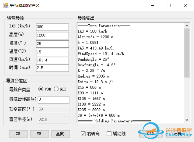Click the output scrollbar up arrow
This screenshot has height=142, width=194.
pos(187,26)
